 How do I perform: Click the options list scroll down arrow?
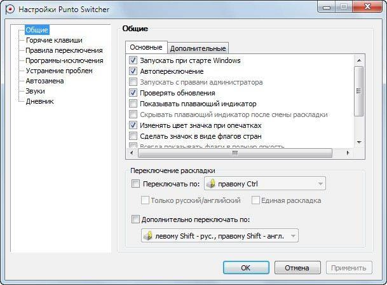tap(359, 142)
